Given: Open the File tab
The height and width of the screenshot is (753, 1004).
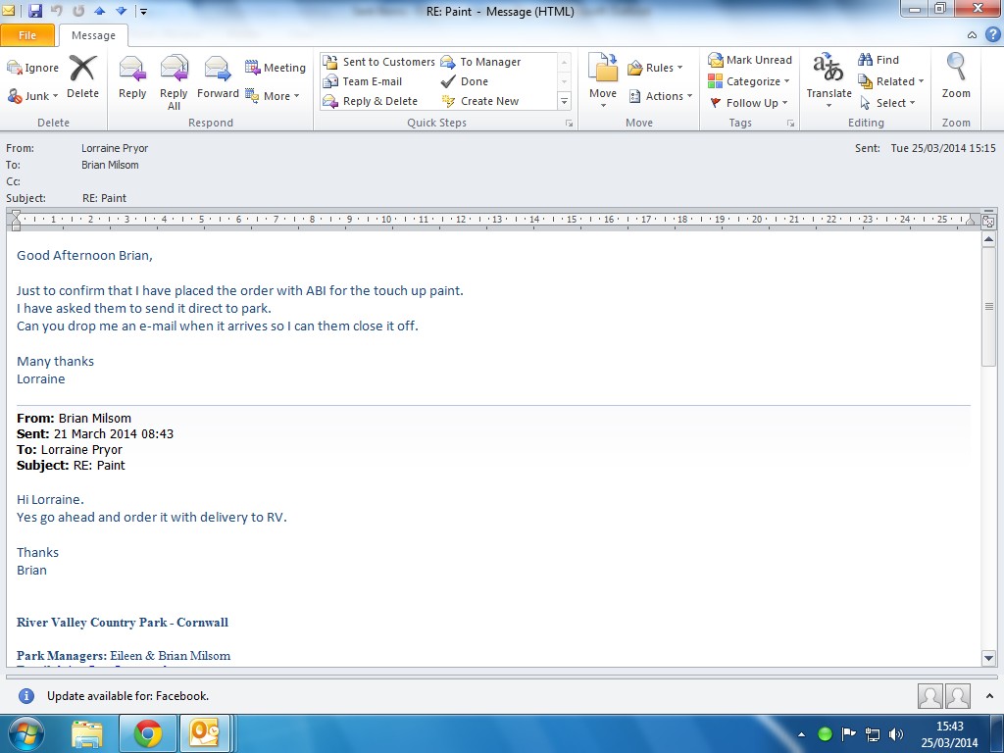Looking at the screenshot, I should click(x=27, y=35).
